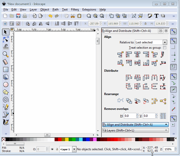Click the Print icon
The height and width of the screenshot is (156, 180).
[x=25, y=16]
